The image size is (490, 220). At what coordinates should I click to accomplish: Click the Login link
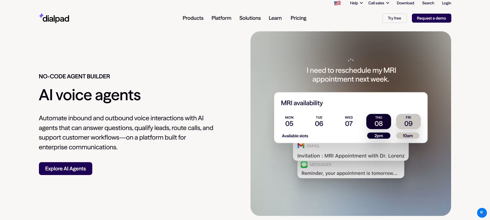click(x=446, y=3)
